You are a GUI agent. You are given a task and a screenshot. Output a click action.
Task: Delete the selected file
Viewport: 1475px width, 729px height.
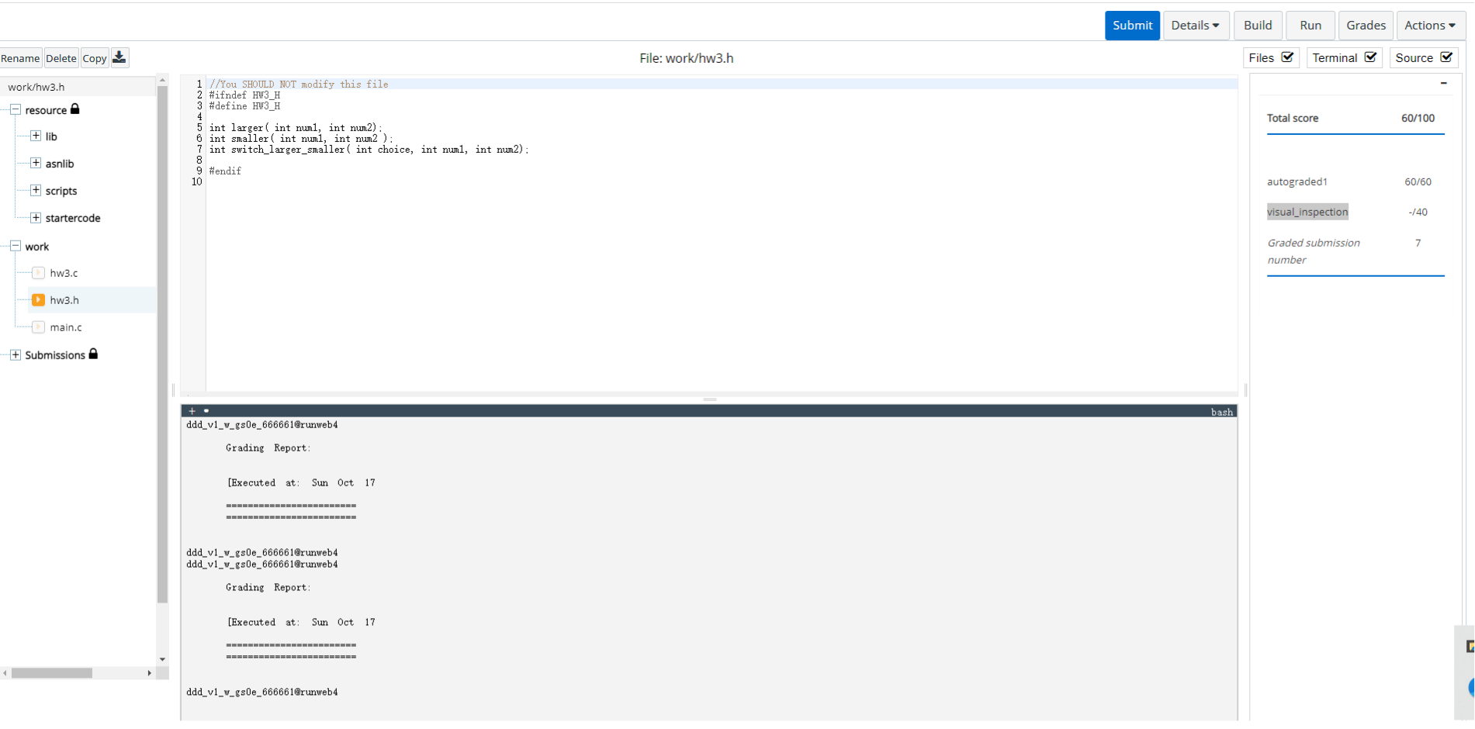[x=61, y=58]
